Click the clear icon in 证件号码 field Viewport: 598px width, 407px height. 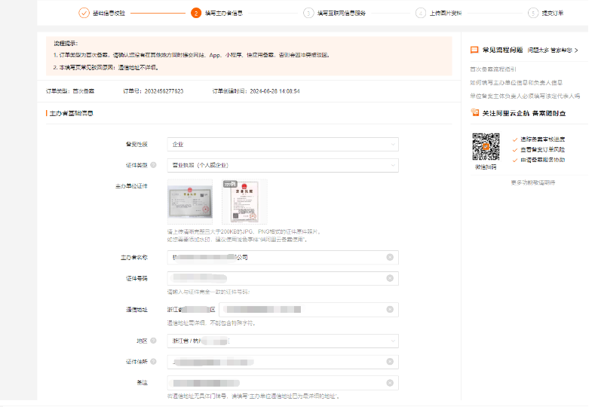[x=390, y=278]
